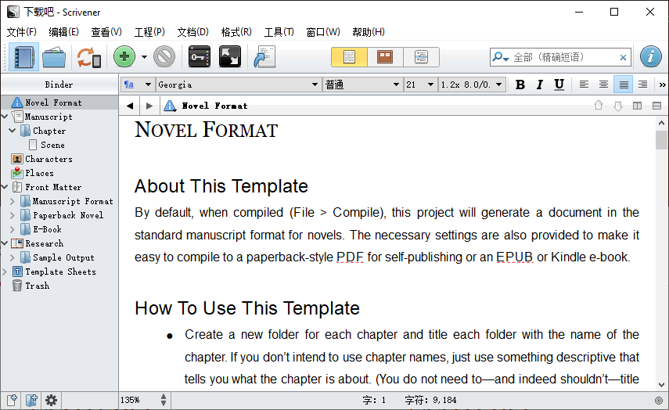Viewport: 669px width, 410px height.
Task: Open search options magnifier dropdown
Action: (x=500, y=57)
